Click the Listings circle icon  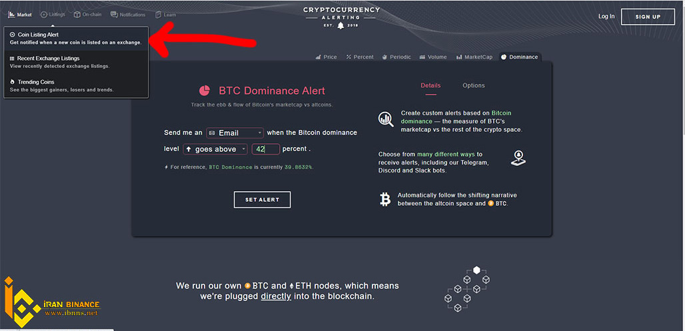(x=44, y=15)
